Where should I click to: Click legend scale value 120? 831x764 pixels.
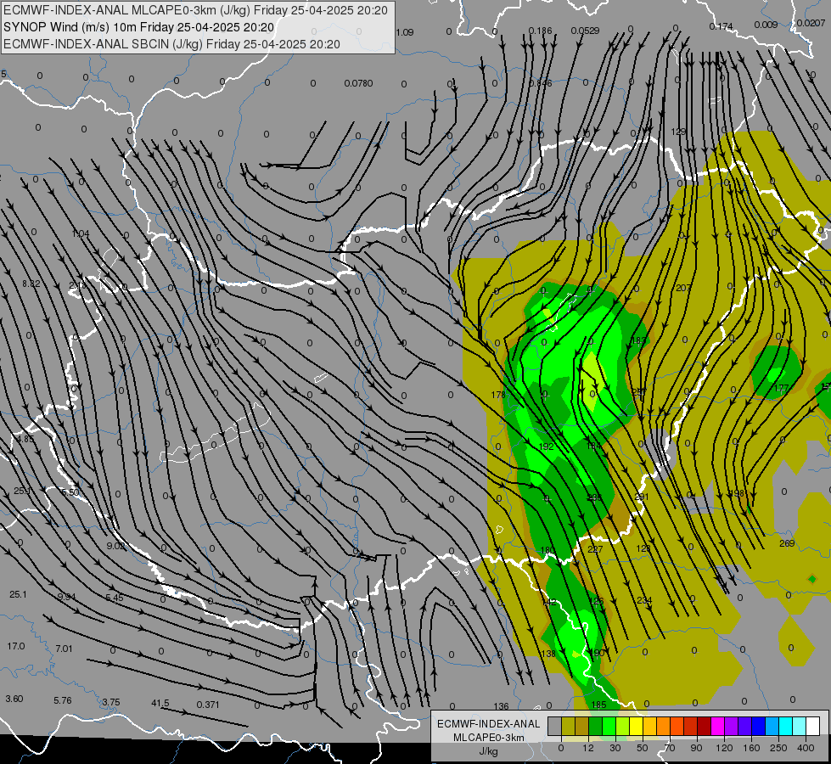(725, 748)
